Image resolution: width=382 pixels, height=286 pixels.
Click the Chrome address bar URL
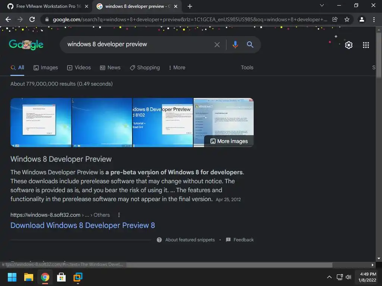(190, 19)
